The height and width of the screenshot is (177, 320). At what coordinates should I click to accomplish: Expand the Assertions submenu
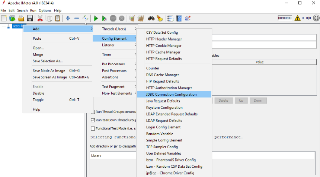tap(115, 77)
